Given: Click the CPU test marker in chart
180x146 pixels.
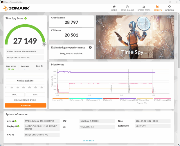Looking at the screenshot, I should 153,90.
